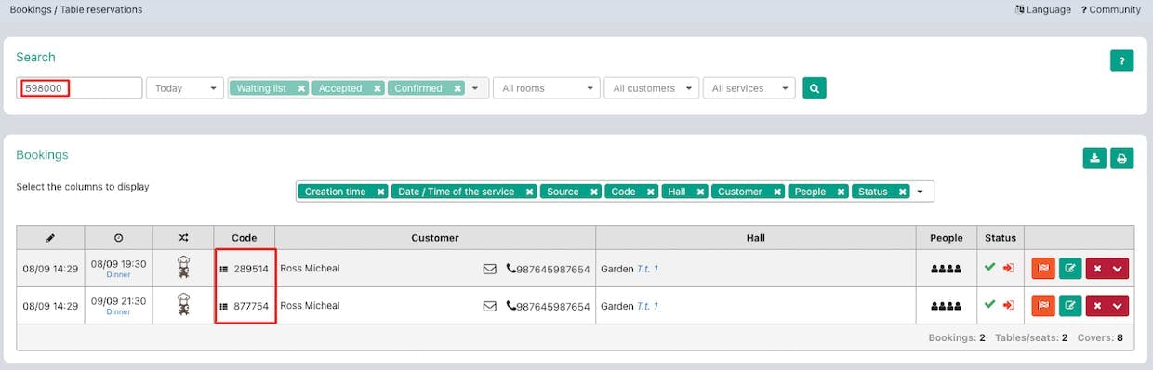The width and height of the screenshot is (1153, 370).
Task: Open the Community menu
Action: point(1111,9)
